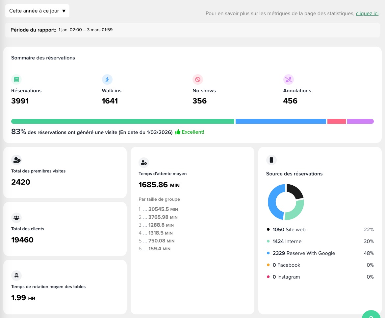Select the Reserve With Google legend entry
This screenshot has height=318, width=385.
tap(303, 253)
